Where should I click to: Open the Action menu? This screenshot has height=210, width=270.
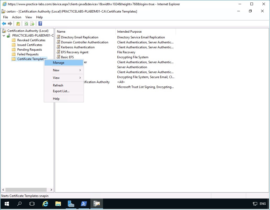tap(17, 17)
